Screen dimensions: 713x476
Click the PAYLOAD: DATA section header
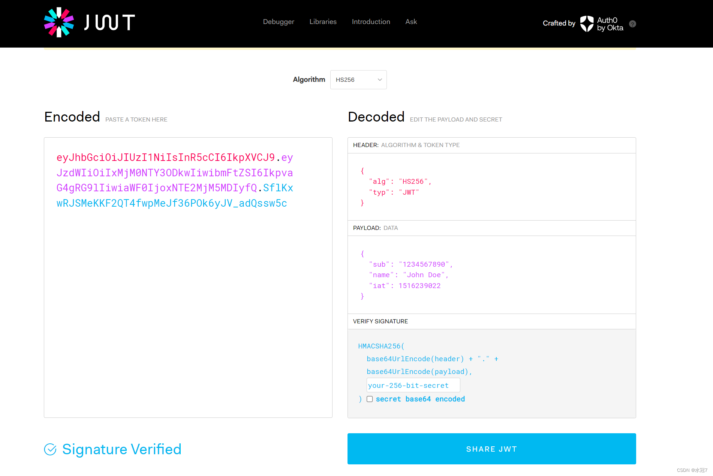pos(375,228)
